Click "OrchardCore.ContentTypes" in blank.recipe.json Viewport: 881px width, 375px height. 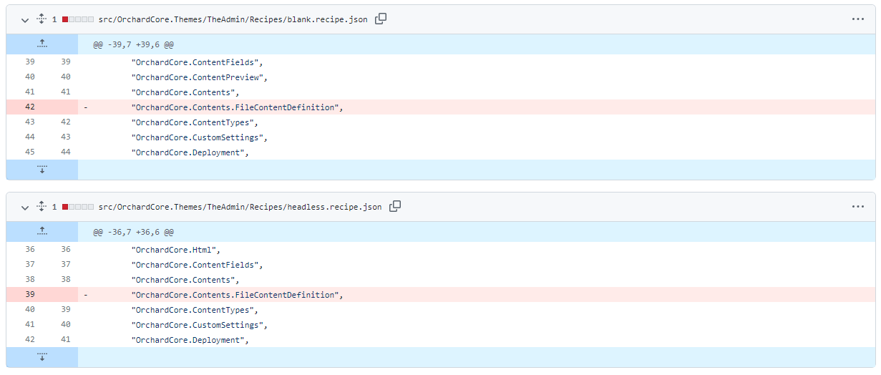[x=193, y=122]
